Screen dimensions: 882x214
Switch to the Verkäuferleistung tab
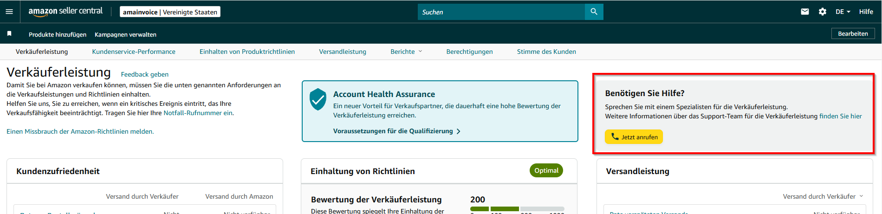click(x=42, y=52)
